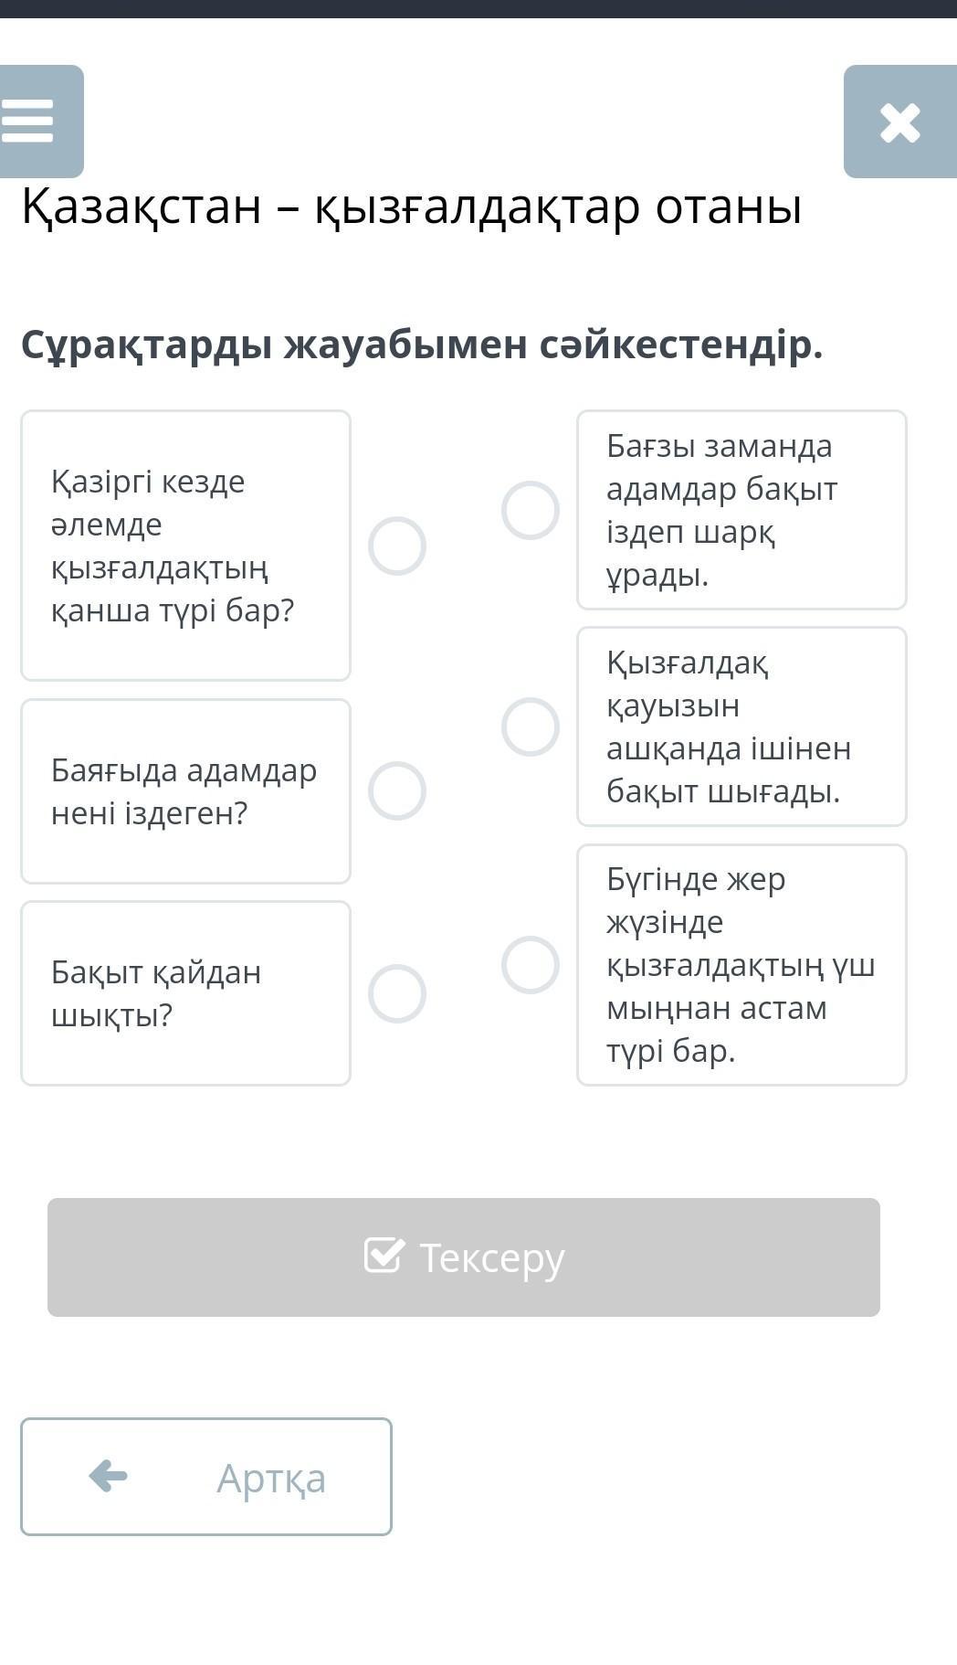Click the title "Қазақстан – қызғалдақтар отаны"
Viewport: 957px width, 1665px height.
click(x=412, y=207)
